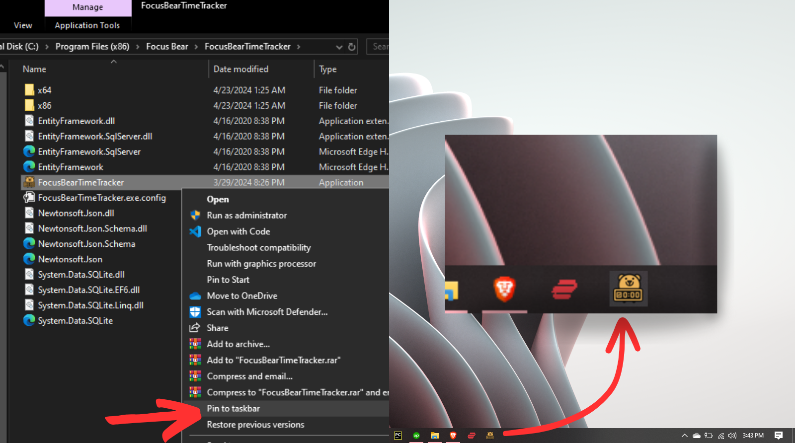Screen dimensions: 795x443
Task: Expand the address bar history dropdown
Action: (339, 47)
